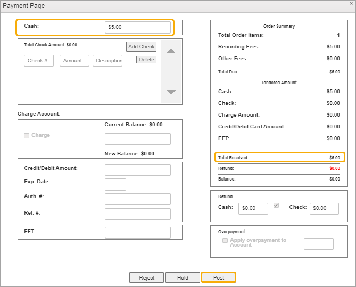Click the down arrow in check list
This screenshot has height=287, width=356.
[171, 92]
